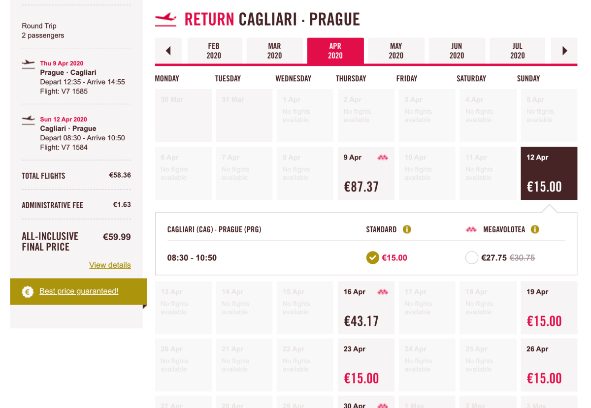591x408 pixels.
Task: Pick the 26 Apr €15.00 date cell
Action: point(549,365)
